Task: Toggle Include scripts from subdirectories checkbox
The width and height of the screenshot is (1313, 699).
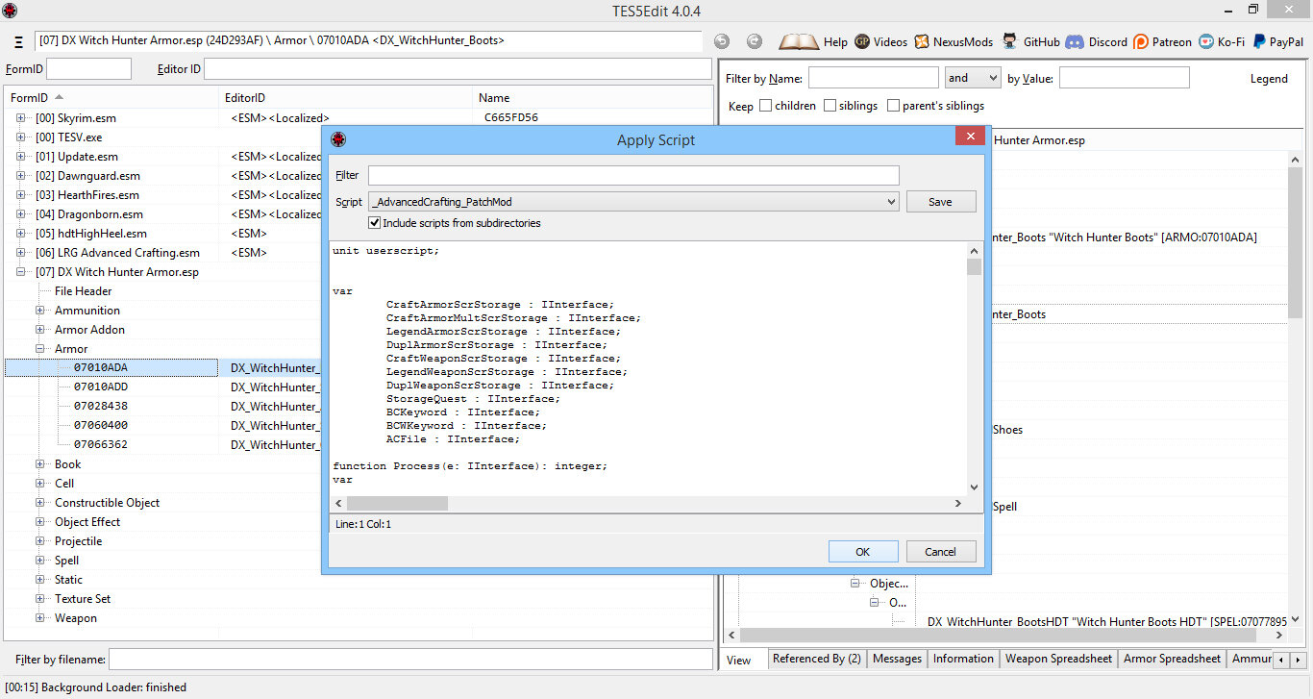Action: [375, 223]
